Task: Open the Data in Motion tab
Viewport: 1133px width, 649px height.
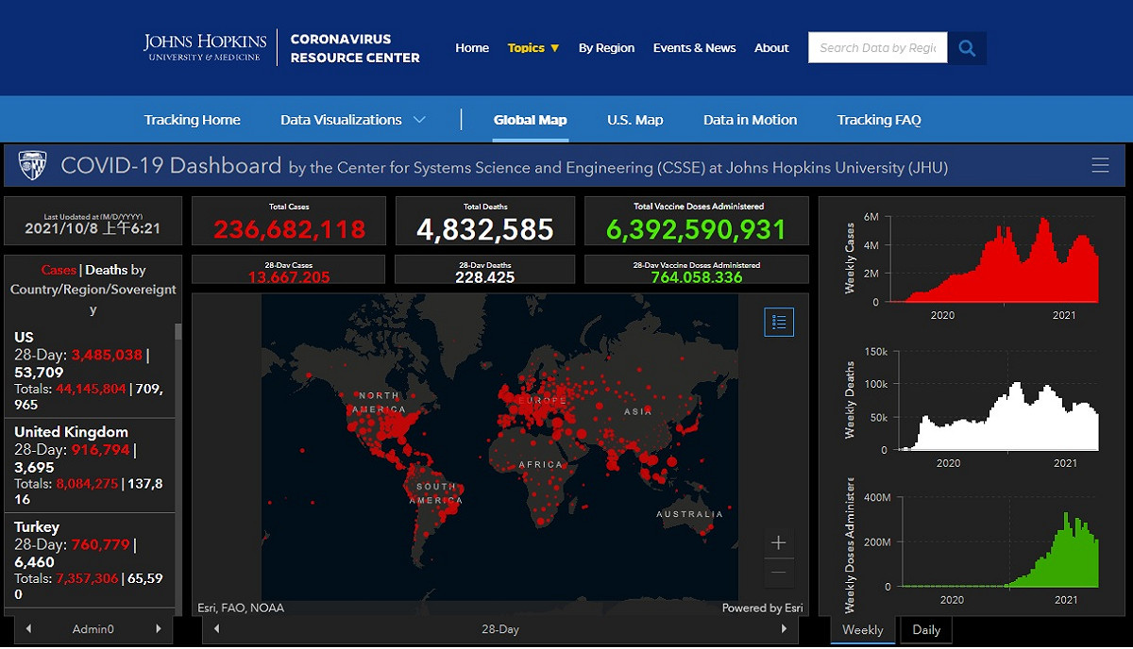Action: coord(750,120)
